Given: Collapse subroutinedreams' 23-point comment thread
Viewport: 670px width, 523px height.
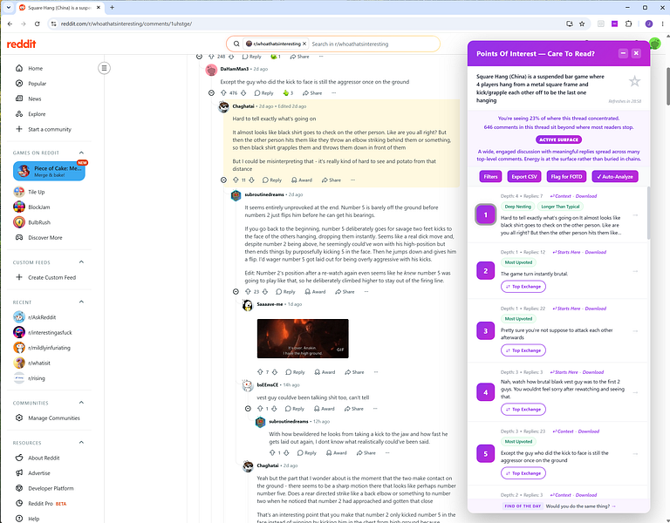Looking at the screenshot, I should [x=236, y=292].
